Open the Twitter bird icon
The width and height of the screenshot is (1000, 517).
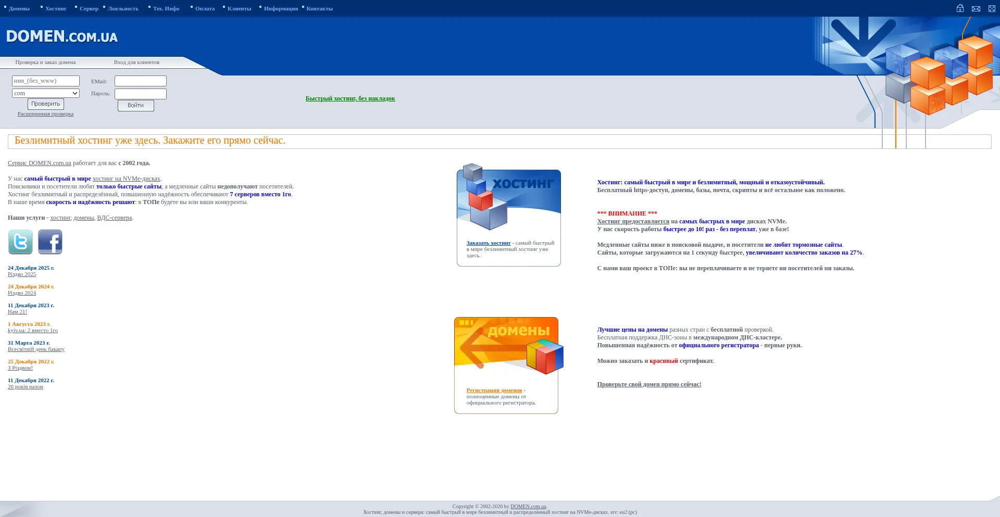(x=20, y=242)
